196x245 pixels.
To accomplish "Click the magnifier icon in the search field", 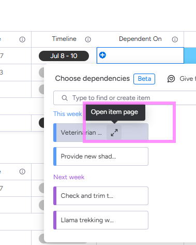I will (x=65, y=98).
